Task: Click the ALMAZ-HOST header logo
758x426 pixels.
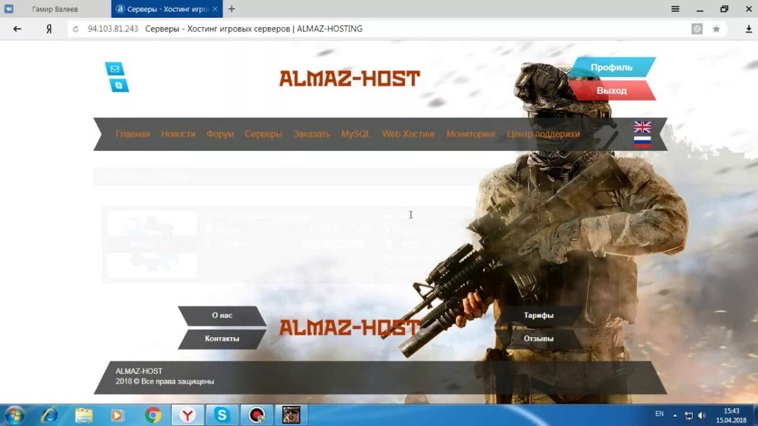Action: (349, 78)
